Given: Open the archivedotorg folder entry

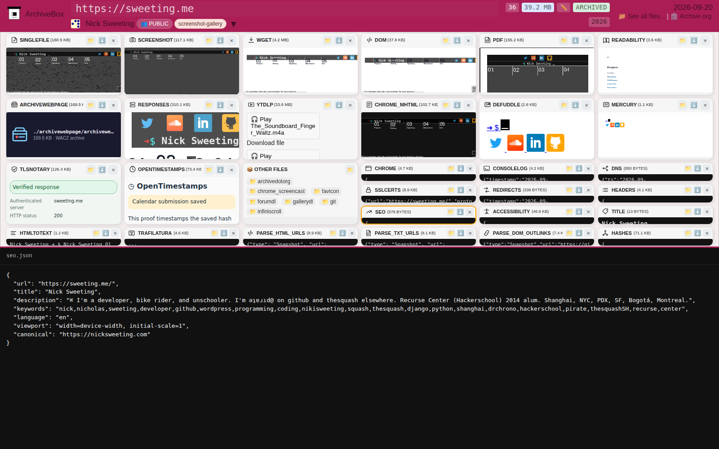Looking at the screenshot, I should coord(270,181).
